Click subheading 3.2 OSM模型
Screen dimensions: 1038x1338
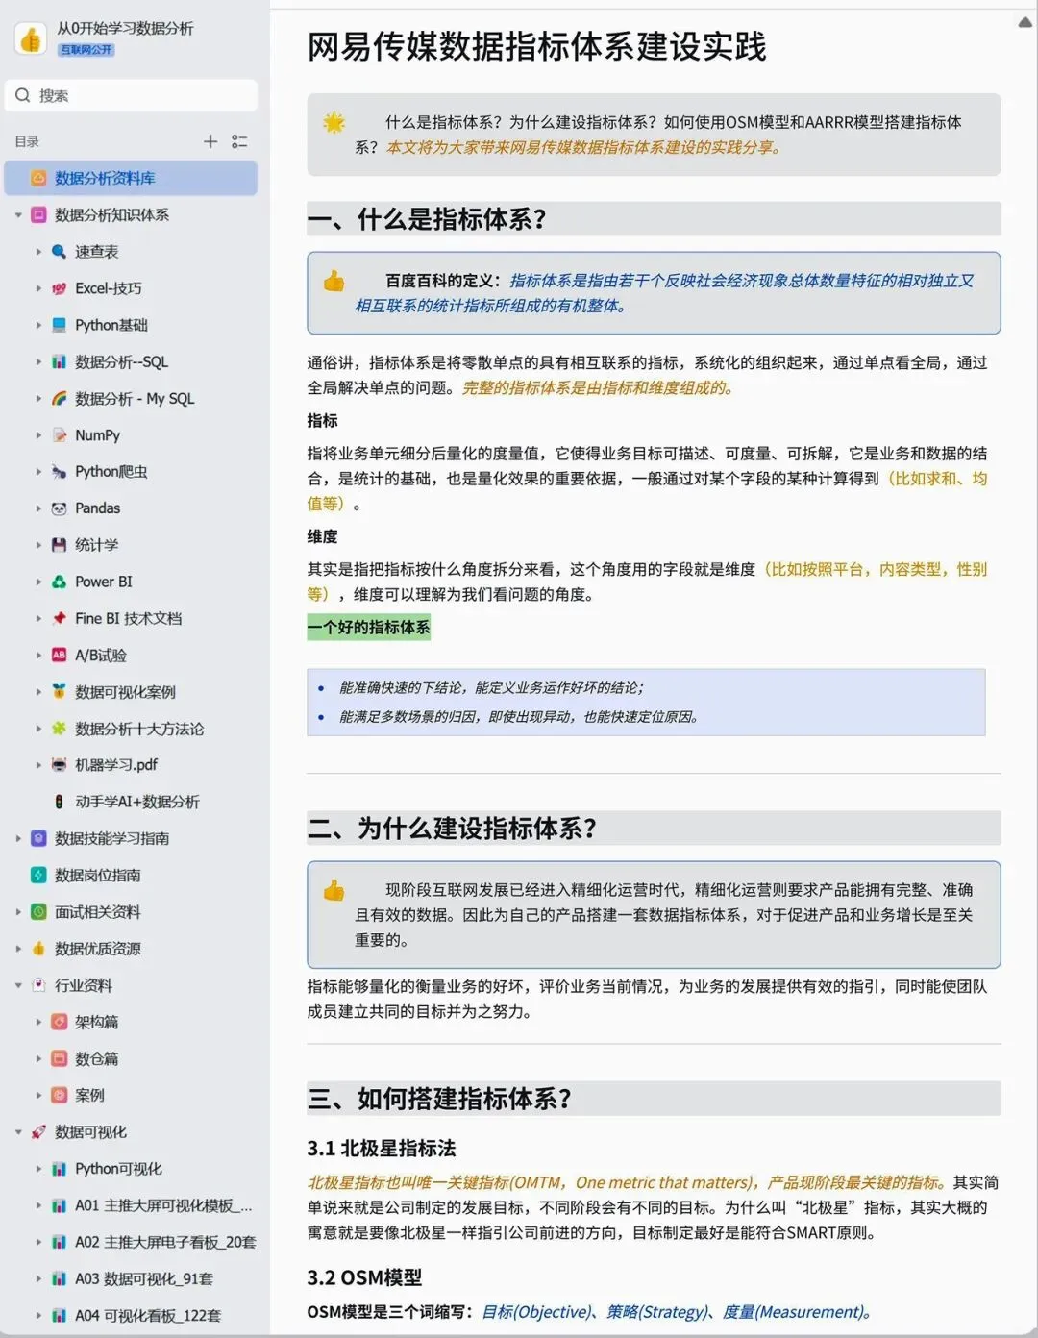(x=364, y=1277)
